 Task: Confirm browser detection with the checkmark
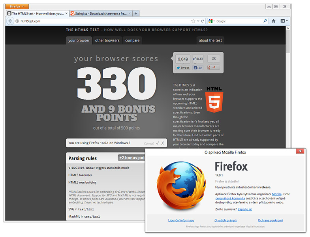coord(158,143)
